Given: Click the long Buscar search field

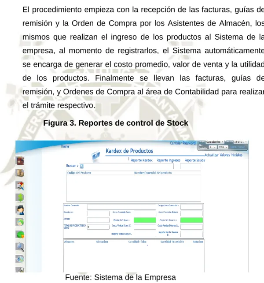Looking at the screenshot, I should (x=127, y=166).
